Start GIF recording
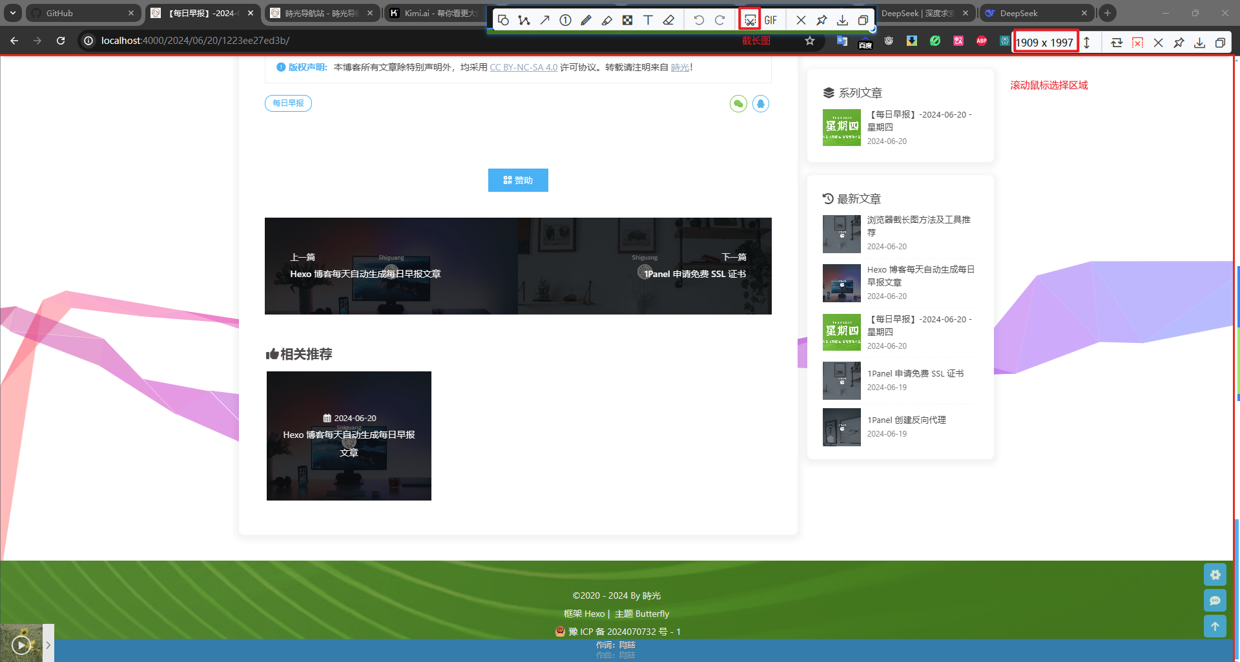The height and width of the screenshot is (662, 1240). coord(770,20)
